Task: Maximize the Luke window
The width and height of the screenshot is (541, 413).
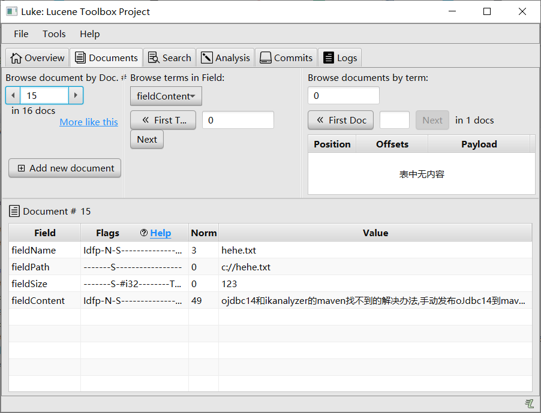Action: pos(487,11)
